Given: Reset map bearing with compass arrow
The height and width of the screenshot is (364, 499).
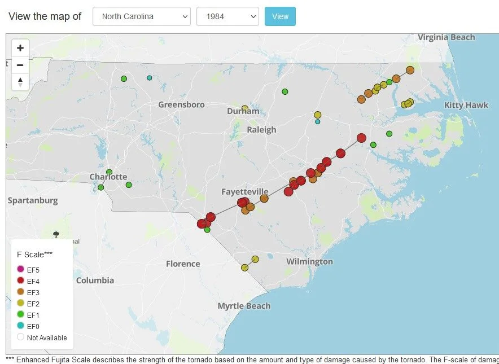Looking at the screenshot, I should coord(20,82).
